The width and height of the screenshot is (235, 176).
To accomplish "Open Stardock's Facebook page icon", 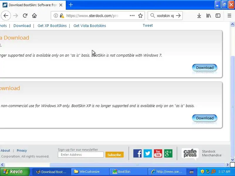I will click(137, 153).
